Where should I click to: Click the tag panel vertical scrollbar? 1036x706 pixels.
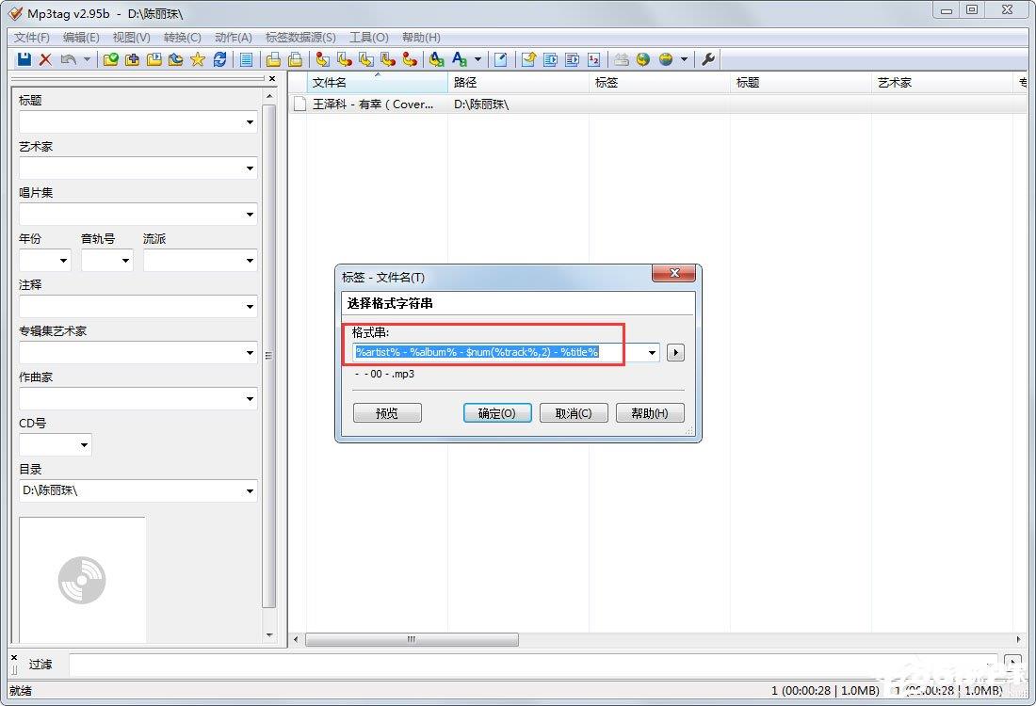(x=269, y=355)
